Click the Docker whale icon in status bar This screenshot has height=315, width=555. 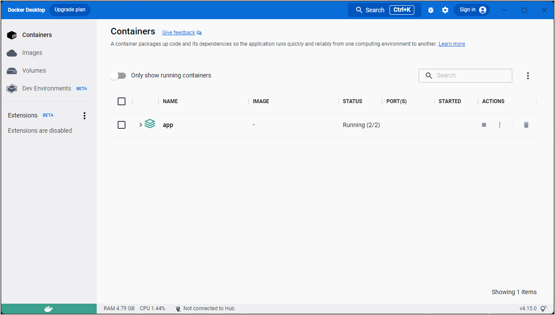(x=49, y=309)
